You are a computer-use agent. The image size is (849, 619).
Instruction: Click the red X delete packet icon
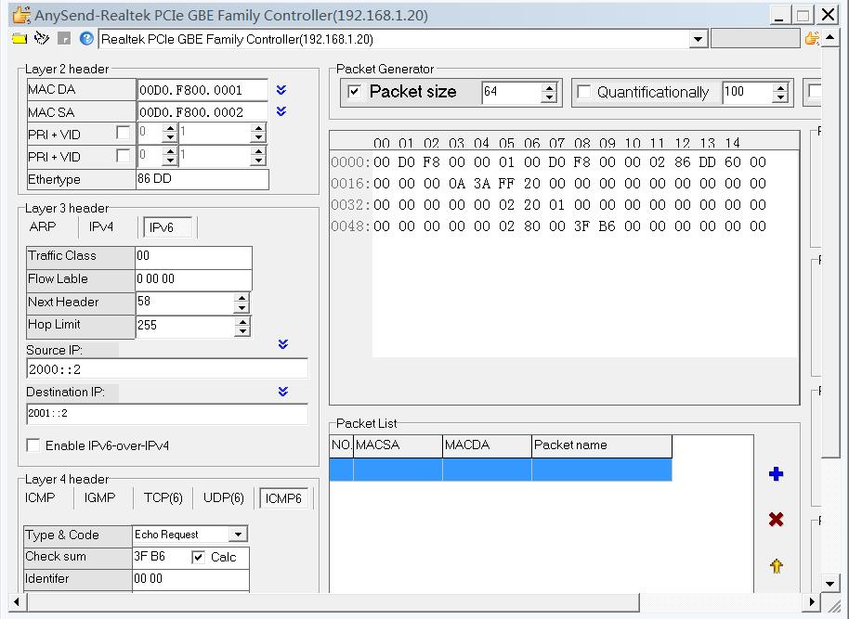point(777,520)
